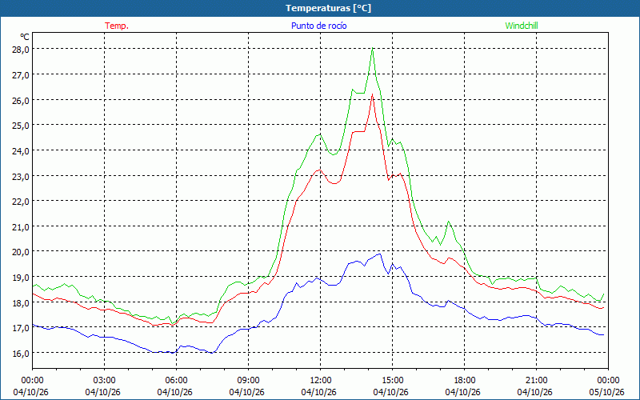Click the 'Temperaturas [°C]' chart title

[x=328, y=8]
